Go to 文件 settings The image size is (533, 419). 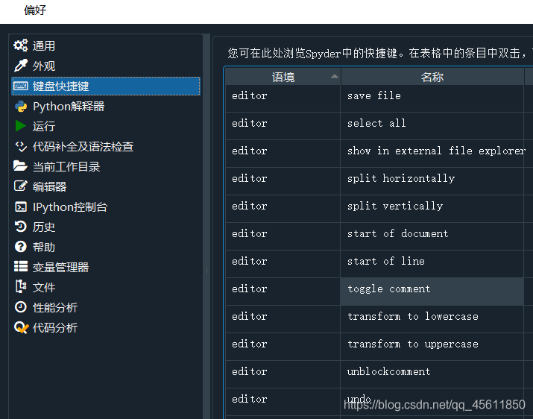click(x=106, y=287)
